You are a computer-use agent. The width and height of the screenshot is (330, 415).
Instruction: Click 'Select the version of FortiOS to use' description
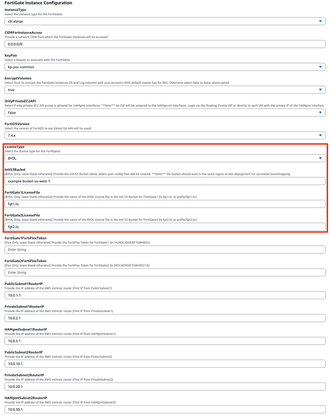click(x=48, y=128)
